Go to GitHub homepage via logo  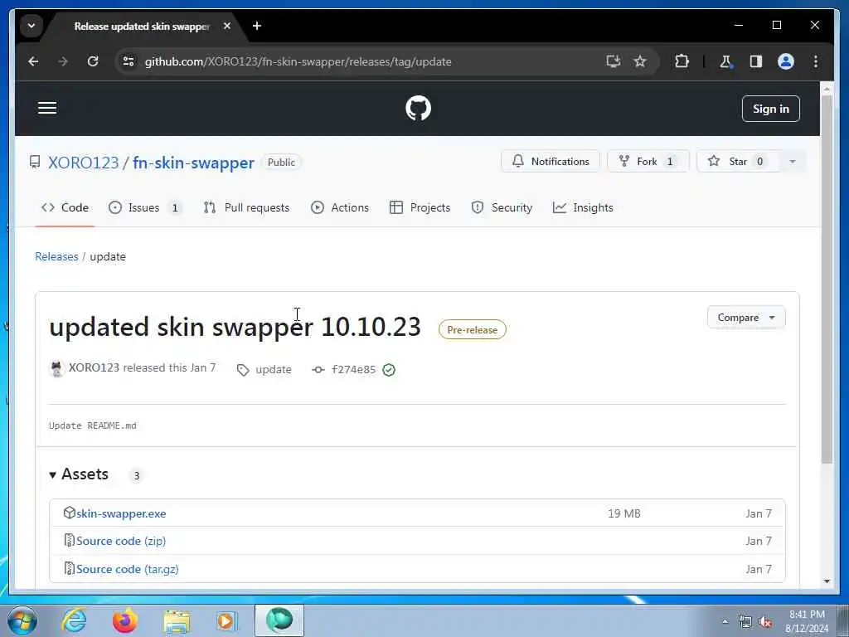[x=418, y=109]
